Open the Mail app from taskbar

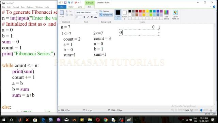66,120
